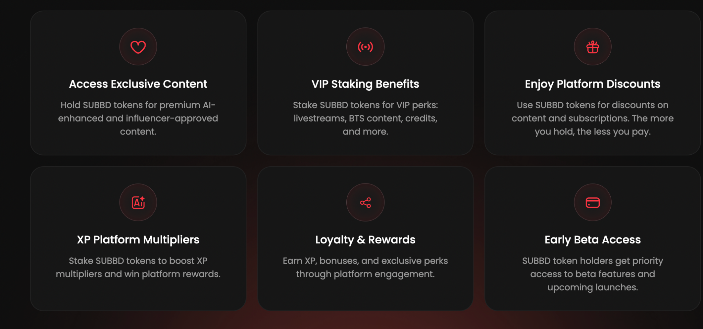Click the livestream broadcast signal icon
703x329 pixels.
click(x=365, y=47)
